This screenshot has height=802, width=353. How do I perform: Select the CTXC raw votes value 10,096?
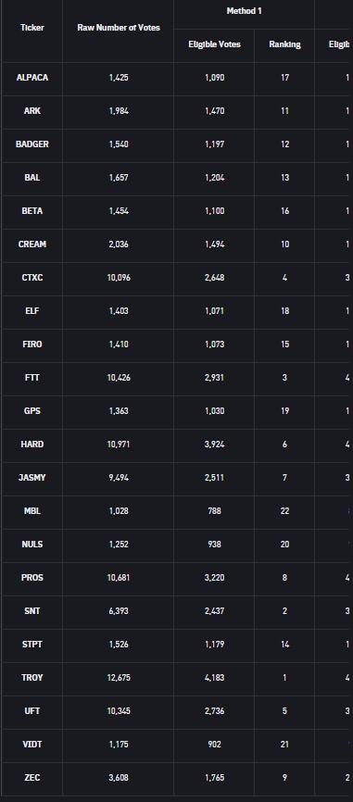(119, 278)
